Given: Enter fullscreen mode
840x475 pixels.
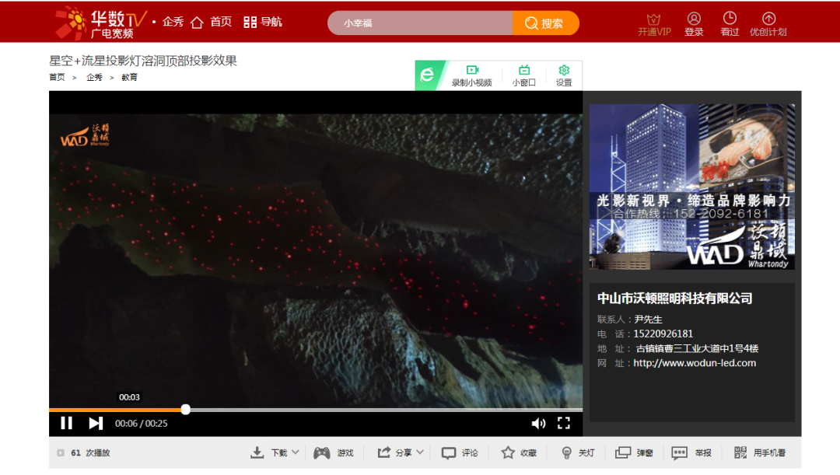Looking at the screenshot, I should tap(564, 423).
